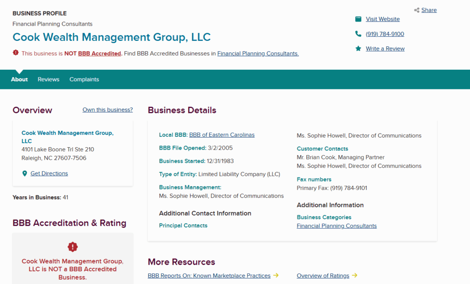Click Type of Entity: Limited Liability Company (LLC)
470x284 pixels.
pos(219,174)
